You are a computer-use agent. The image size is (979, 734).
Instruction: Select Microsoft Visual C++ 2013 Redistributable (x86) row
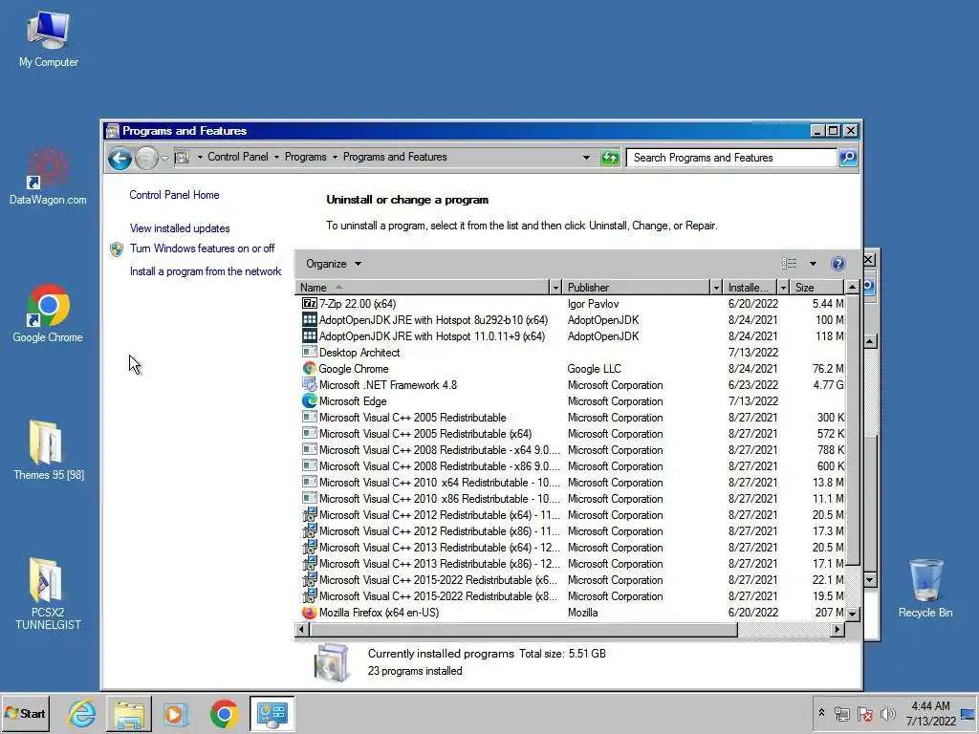click(x=570, y=563)
